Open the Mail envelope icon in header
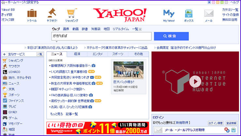 click(x=208, y=13)
